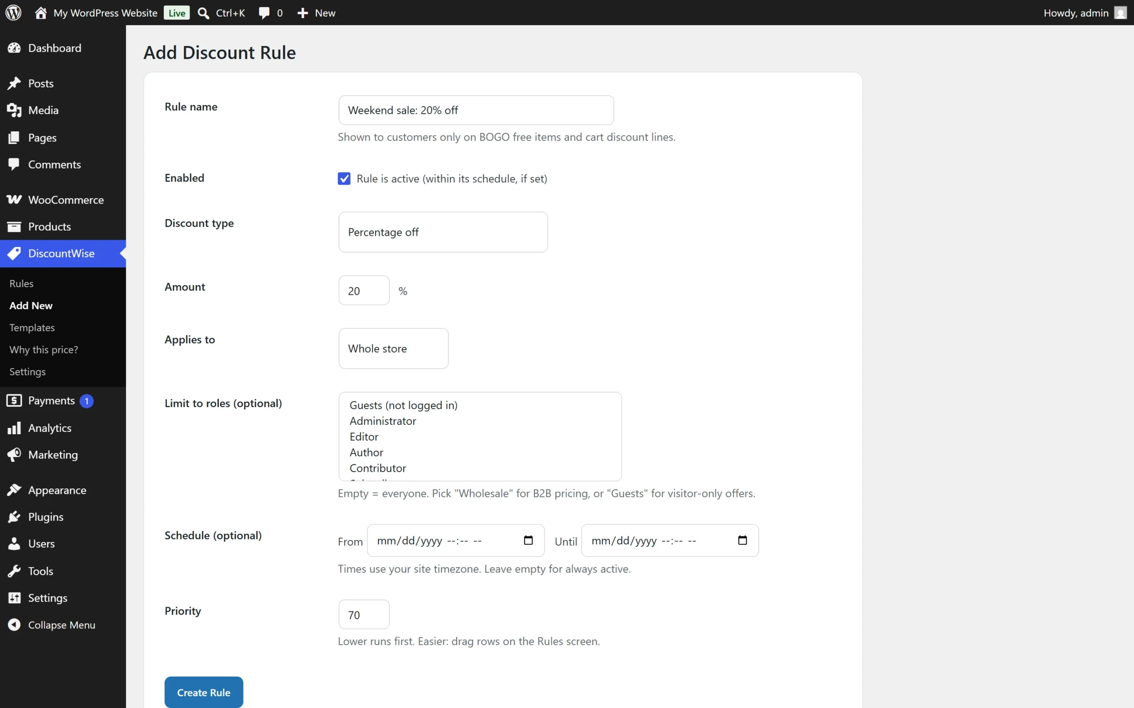The height and width of the screenshot is (708, 1134).
Task: Click the Priority number field
Action: tap(364, 614)
